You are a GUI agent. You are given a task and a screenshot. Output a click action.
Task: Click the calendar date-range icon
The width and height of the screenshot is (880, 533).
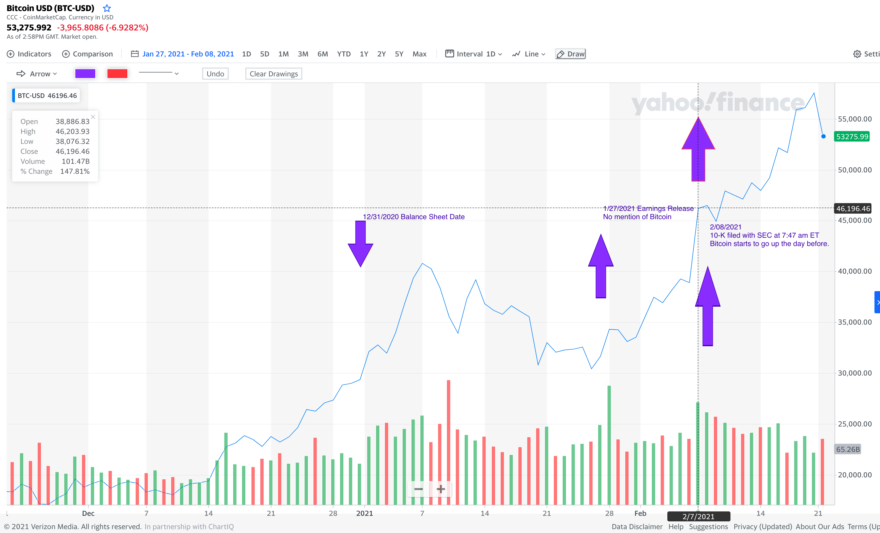point(135,54)
